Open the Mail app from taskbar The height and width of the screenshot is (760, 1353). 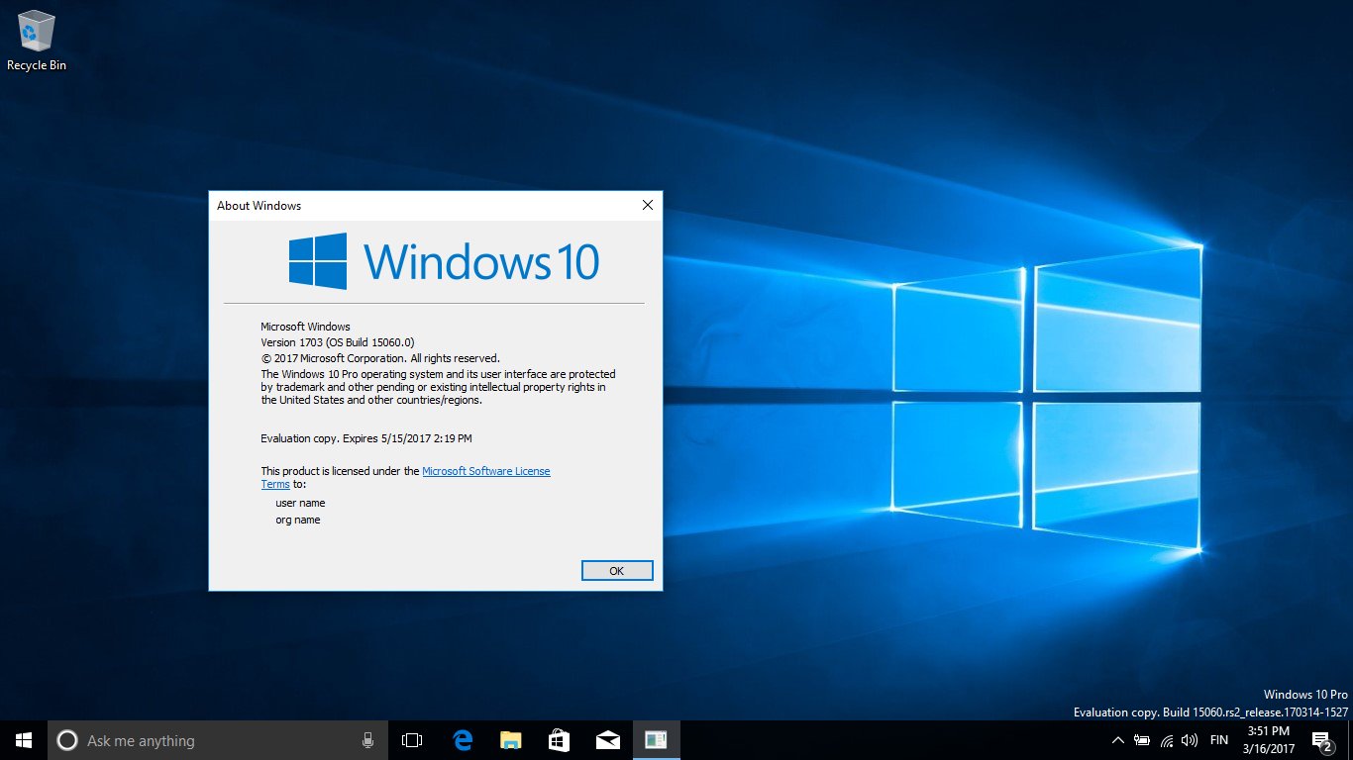coord(607,740)
